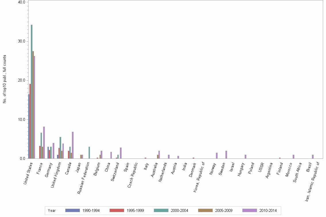The height and width of the screenshot is (217, 326).
Task: Click the tallest teal bar for United States
Action: pyautogui.click(x=31, y=92)
